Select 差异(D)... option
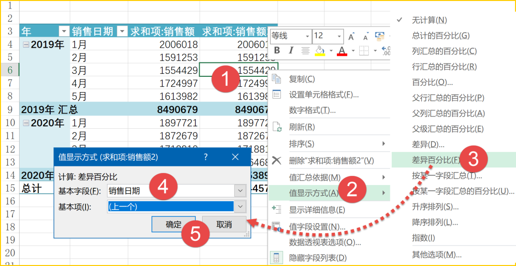Viewport: 516px width, 266px height. (428, 144)
